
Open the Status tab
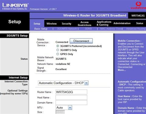point(140,23)
